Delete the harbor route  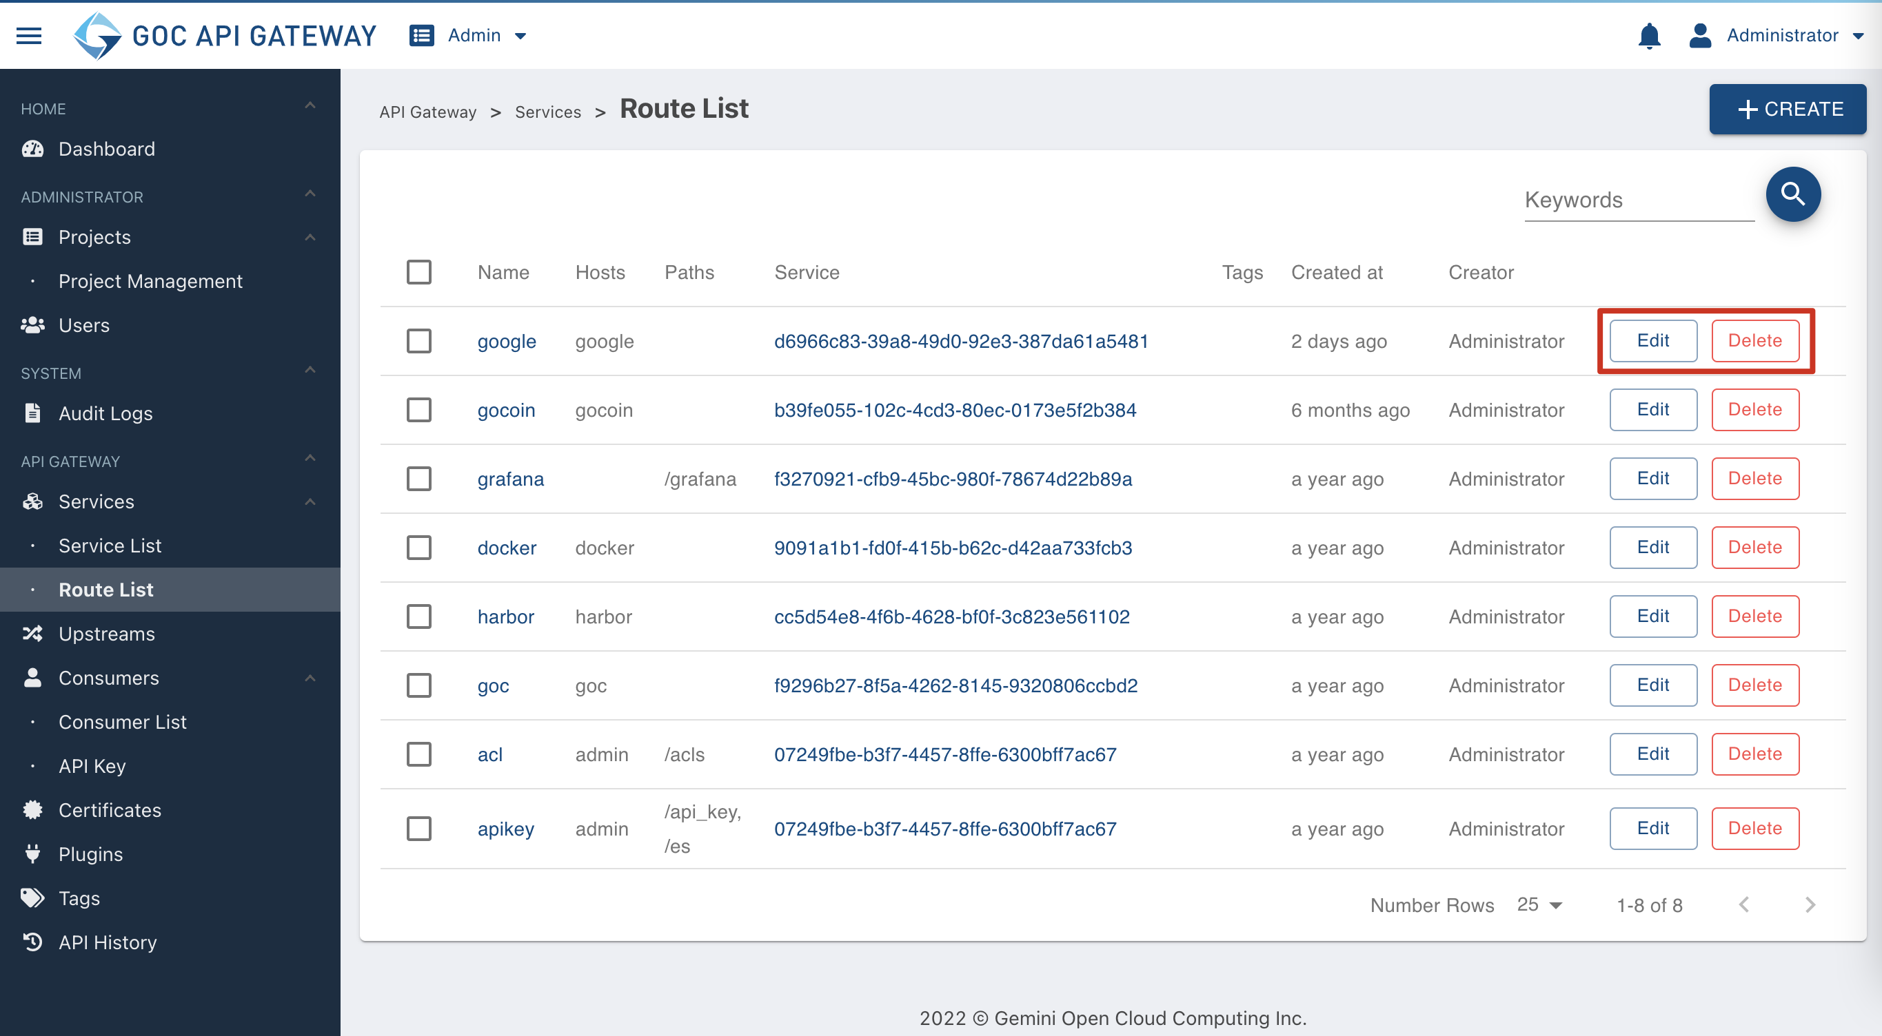click(1755, 615)
